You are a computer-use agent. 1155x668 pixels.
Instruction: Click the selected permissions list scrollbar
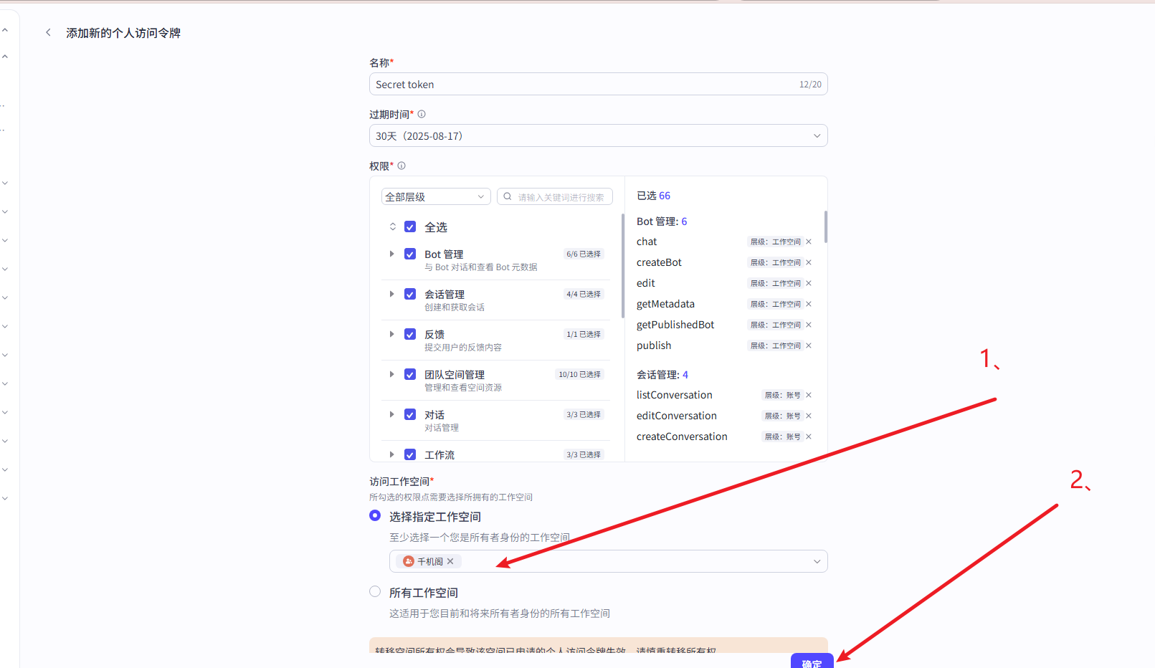pos(825,227)
